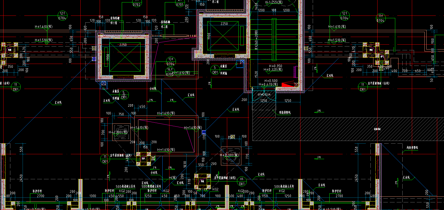444x210 pixels.
Task: Click the 14f 0705 detail callout bubble
Action: click(x=170, y=72)
